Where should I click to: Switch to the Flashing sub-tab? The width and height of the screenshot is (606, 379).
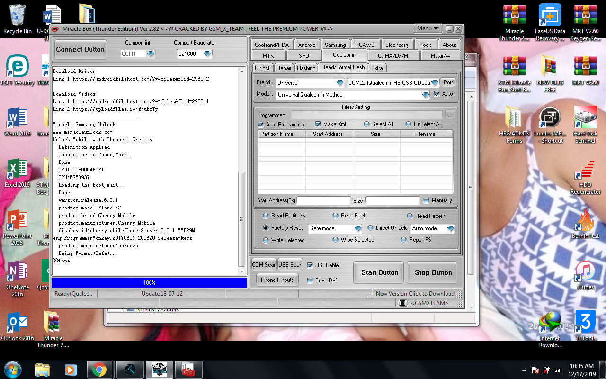[x=306, y=68]
